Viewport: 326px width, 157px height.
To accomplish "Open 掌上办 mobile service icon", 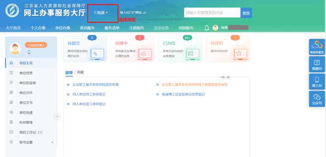I will (x=317, y=82).
